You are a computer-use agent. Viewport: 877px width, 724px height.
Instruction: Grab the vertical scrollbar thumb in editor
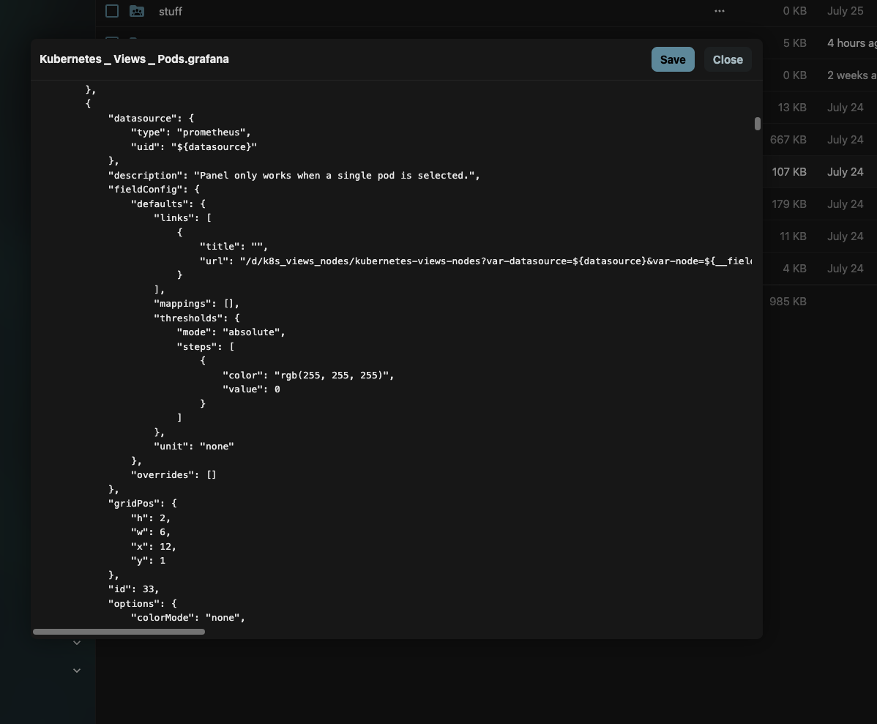pyautogui.click(x=757, y=124)
